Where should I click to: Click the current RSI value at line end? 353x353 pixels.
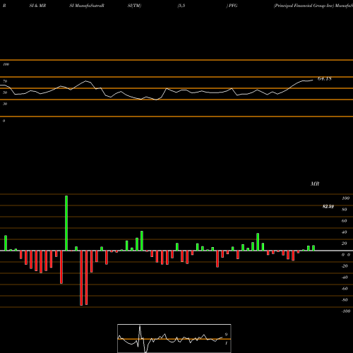pyautogui.click(x=325, y=79)
